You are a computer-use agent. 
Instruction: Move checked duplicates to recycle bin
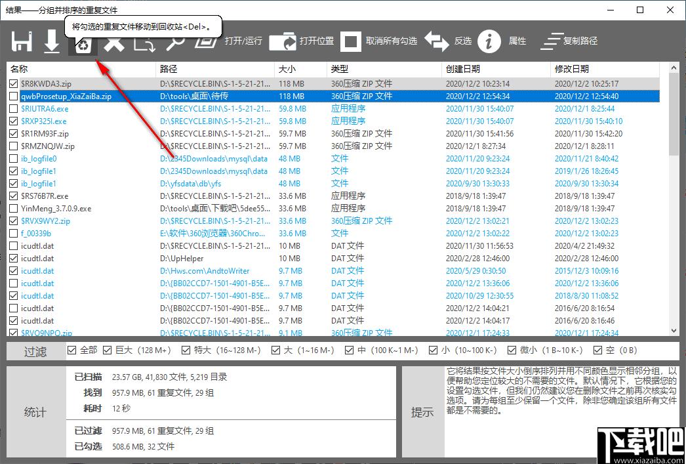pos(83,45)
